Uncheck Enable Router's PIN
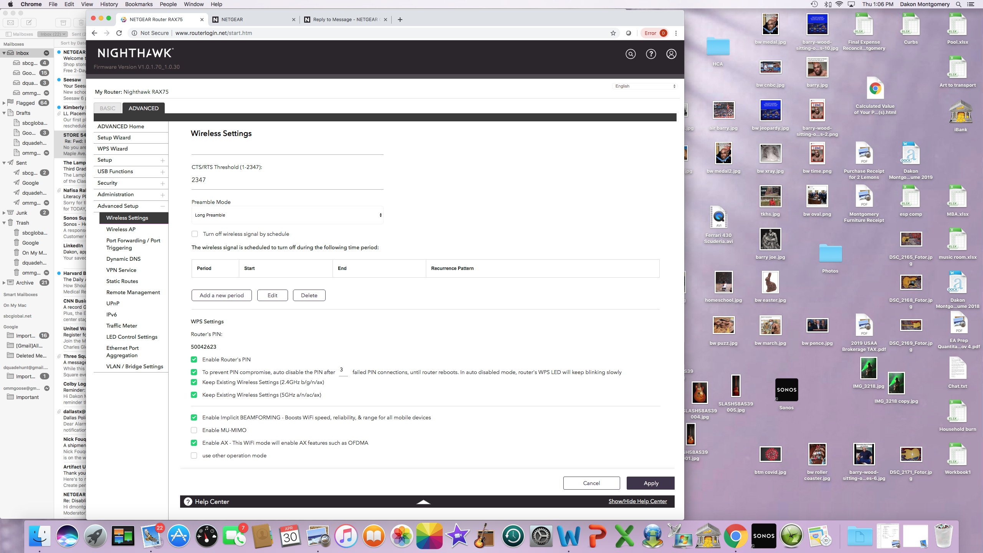Image resolution: width=983 pixels, height=553 pixels. click(x=194, y=359)
